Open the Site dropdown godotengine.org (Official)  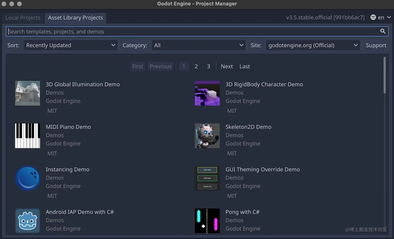pos(313,45)
